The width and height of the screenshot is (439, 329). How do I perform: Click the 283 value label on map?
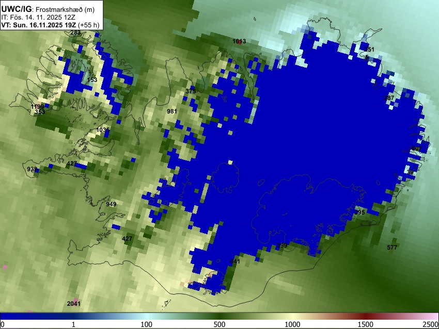click(75, 32)
